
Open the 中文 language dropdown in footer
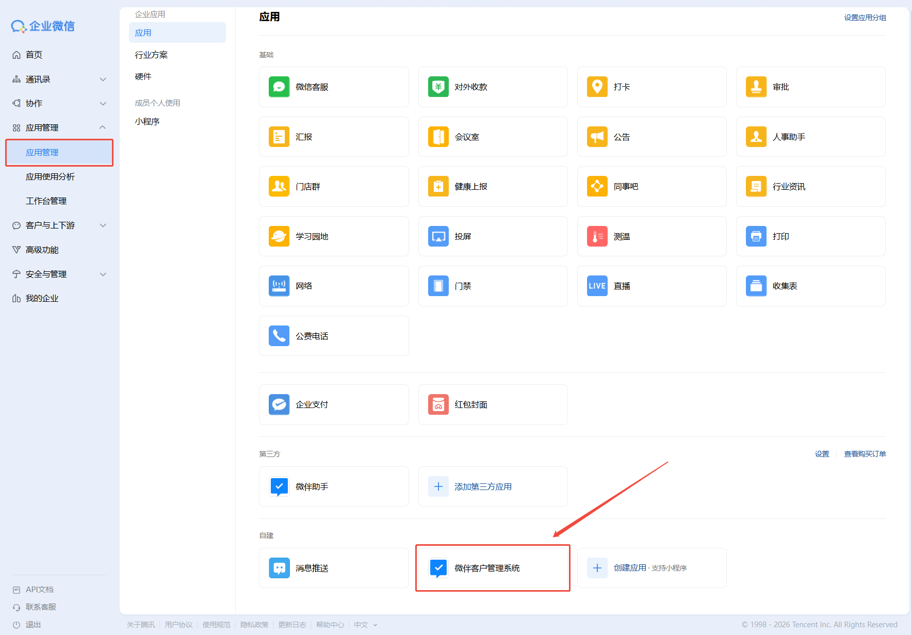tap(366, 625)
